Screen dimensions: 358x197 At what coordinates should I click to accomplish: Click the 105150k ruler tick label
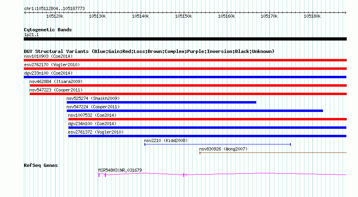tap(183, 16)
